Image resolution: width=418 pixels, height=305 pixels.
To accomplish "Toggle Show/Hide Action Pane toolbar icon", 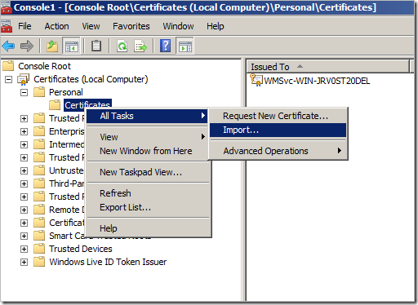I will [185, 46].
